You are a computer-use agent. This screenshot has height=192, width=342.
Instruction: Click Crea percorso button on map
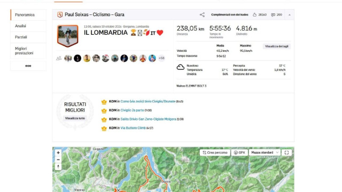[215, 153]
